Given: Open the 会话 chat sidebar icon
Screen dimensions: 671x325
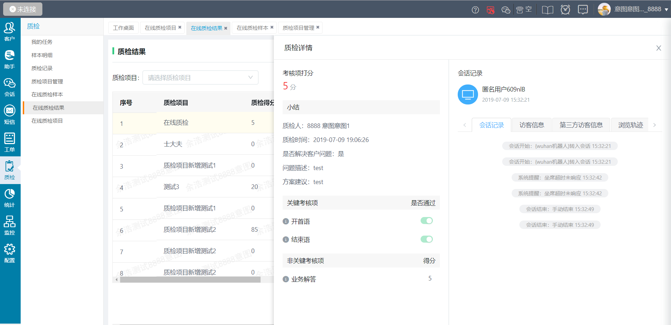Looking at the screenshot, I should (x=10, y=87).
